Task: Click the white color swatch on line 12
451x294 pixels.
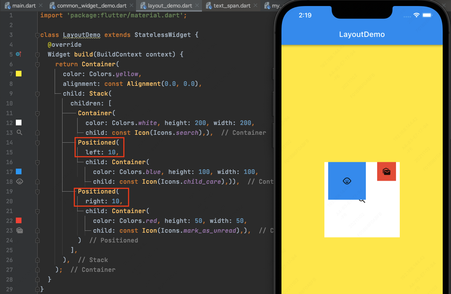Action: click(x=19, y=123)
